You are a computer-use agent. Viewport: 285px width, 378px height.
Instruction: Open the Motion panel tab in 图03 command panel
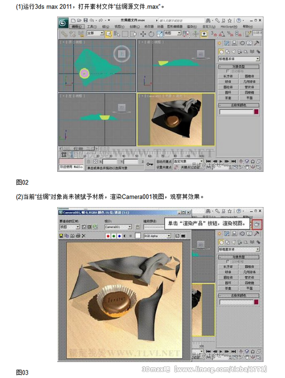(242, 233)
